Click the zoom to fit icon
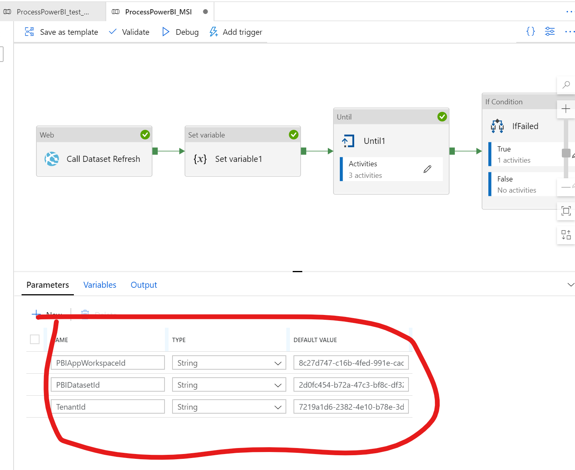Image resolution: width=575 pixels, height=470 pixels. pos(566,211)
